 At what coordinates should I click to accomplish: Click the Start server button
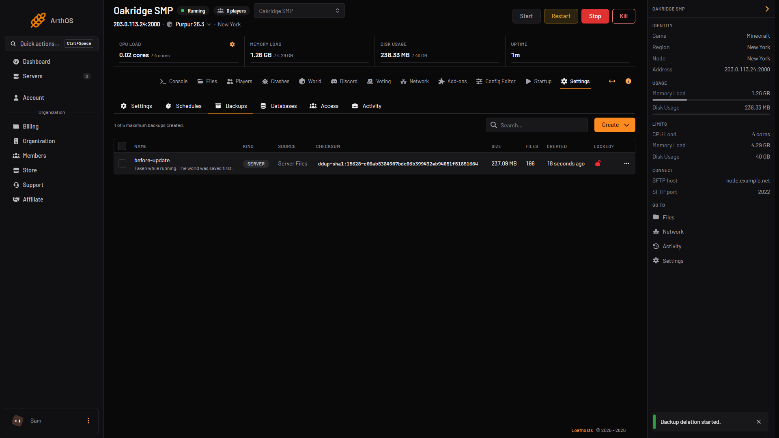click(526, 16)
